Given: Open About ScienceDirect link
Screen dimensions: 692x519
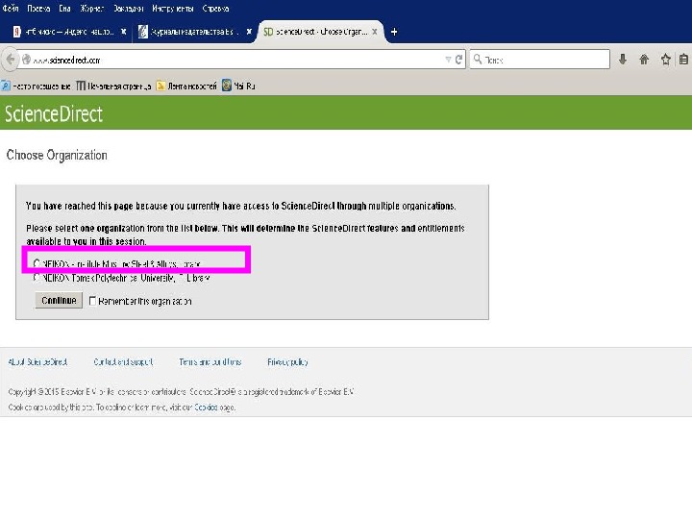Looking at the screenshot, I should point(37,362).
